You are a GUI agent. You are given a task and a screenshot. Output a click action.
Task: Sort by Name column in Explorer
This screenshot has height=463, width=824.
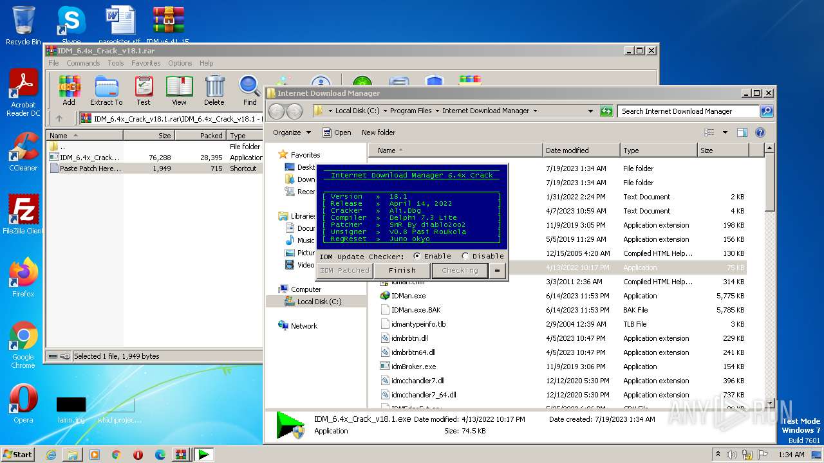pyautogui.click(x=457, y=150)
